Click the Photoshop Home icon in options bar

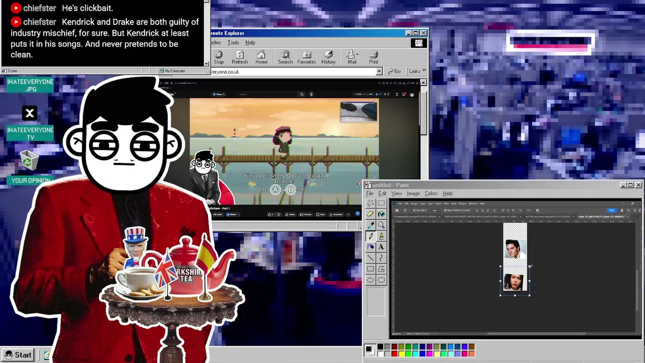click(397, 210)
